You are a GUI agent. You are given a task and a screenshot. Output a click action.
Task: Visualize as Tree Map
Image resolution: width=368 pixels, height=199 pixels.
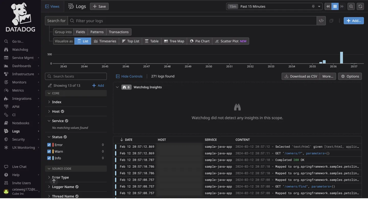click(x=174, y=41)
